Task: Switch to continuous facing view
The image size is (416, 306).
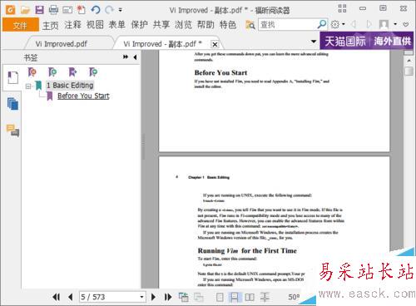Action: [x=265, y=298]
